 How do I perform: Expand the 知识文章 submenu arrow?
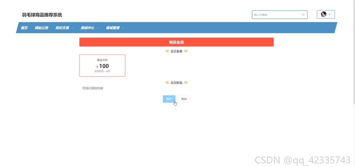coord(73,28)
